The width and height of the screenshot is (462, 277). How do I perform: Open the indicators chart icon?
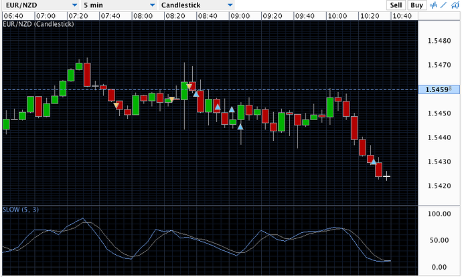tap(455, 5)
